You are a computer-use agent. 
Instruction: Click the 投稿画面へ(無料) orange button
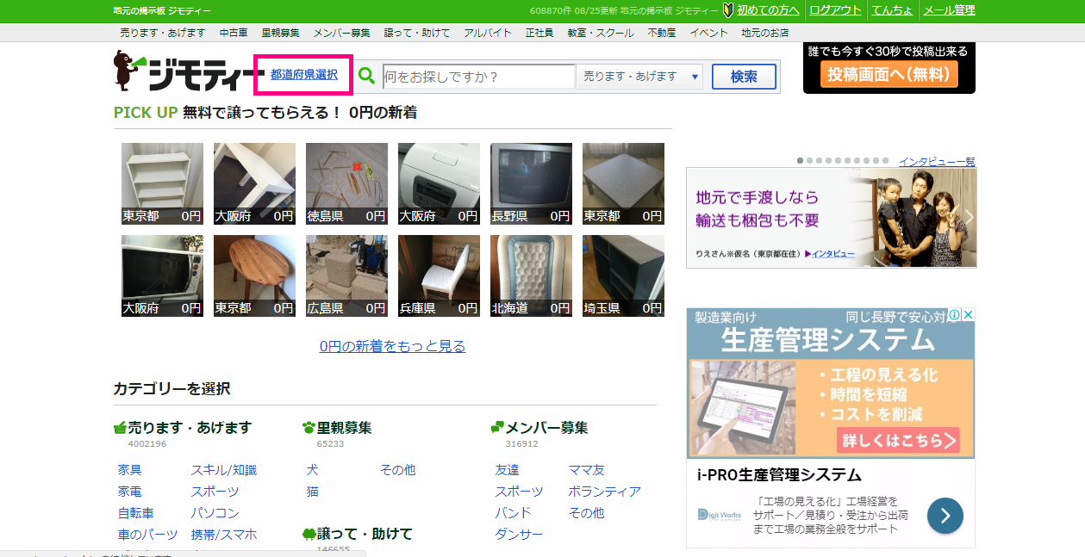889,74
